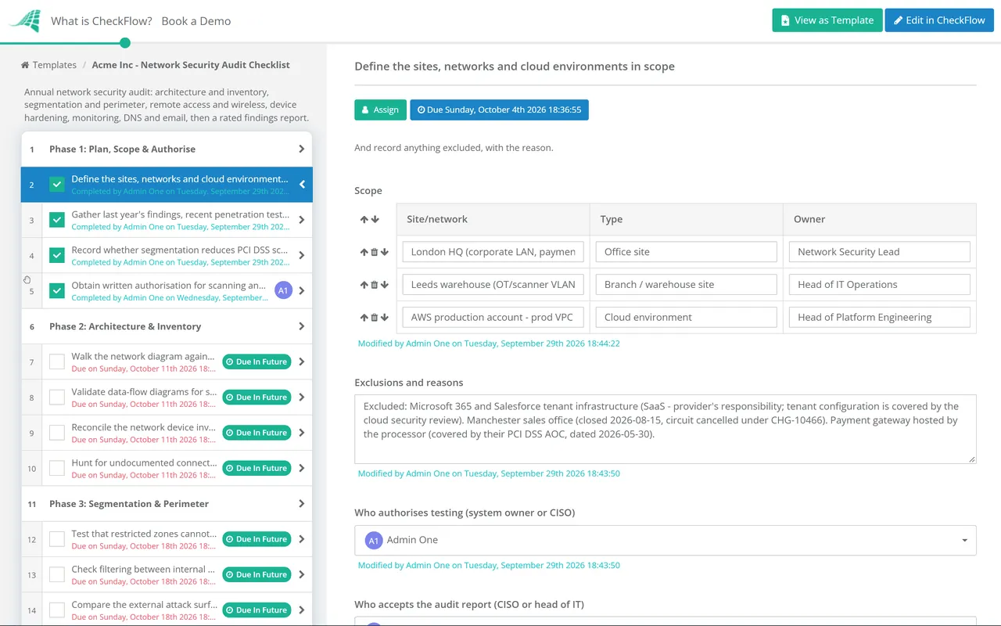1001x626 pixels.
Task: Go to Templates breadcrumb
Action: coord(48,65)
